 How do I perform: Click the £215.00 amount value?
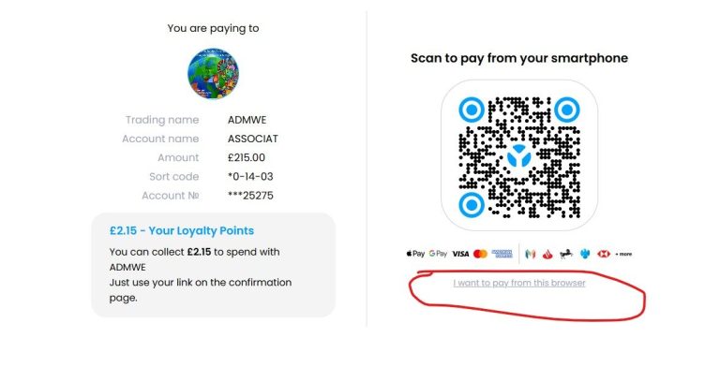pyautogui.click(x=247, y=157)
